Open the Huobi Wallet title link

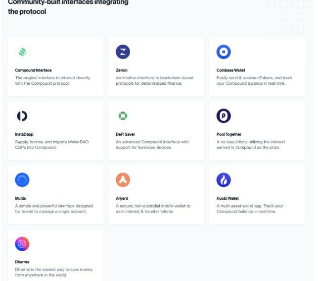227,198
